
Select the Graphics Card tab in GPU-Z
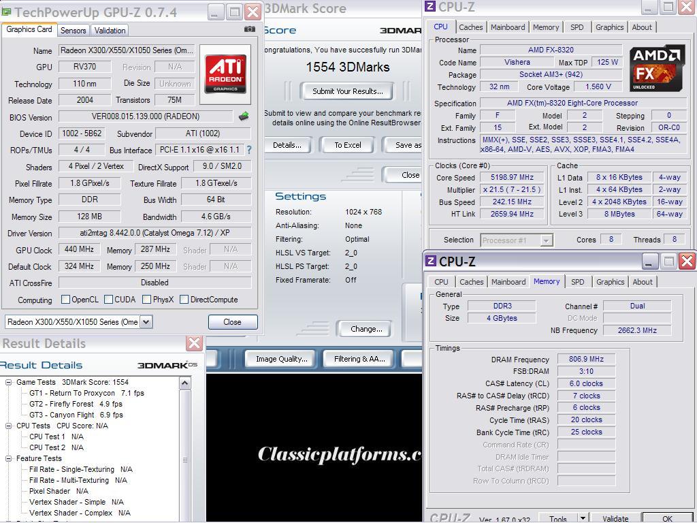pos(29,29)
